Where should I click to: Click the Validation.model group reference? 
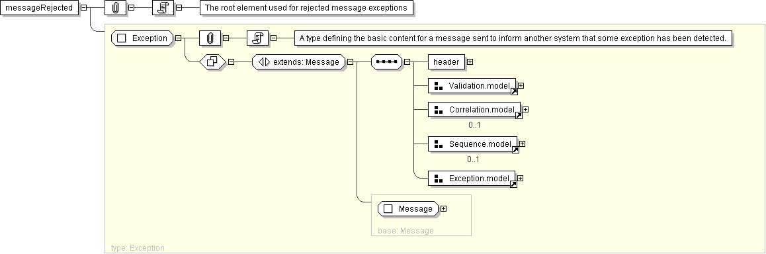point(473,86)
